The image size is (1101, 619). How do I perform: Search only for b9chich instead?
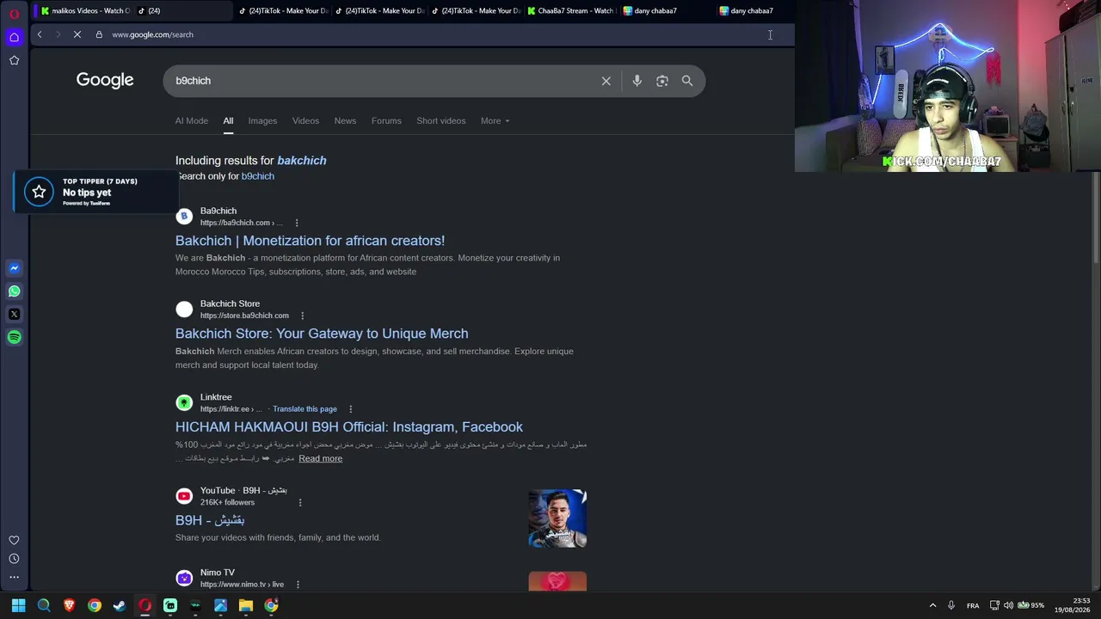(257, 176)
